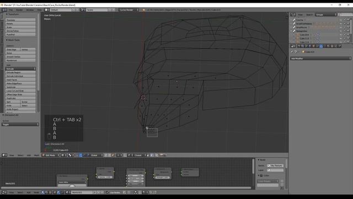The height and width of the screenshot is (199, 353).
Task: Open the Add Modifier dropdown
Action: pos(320,59)
